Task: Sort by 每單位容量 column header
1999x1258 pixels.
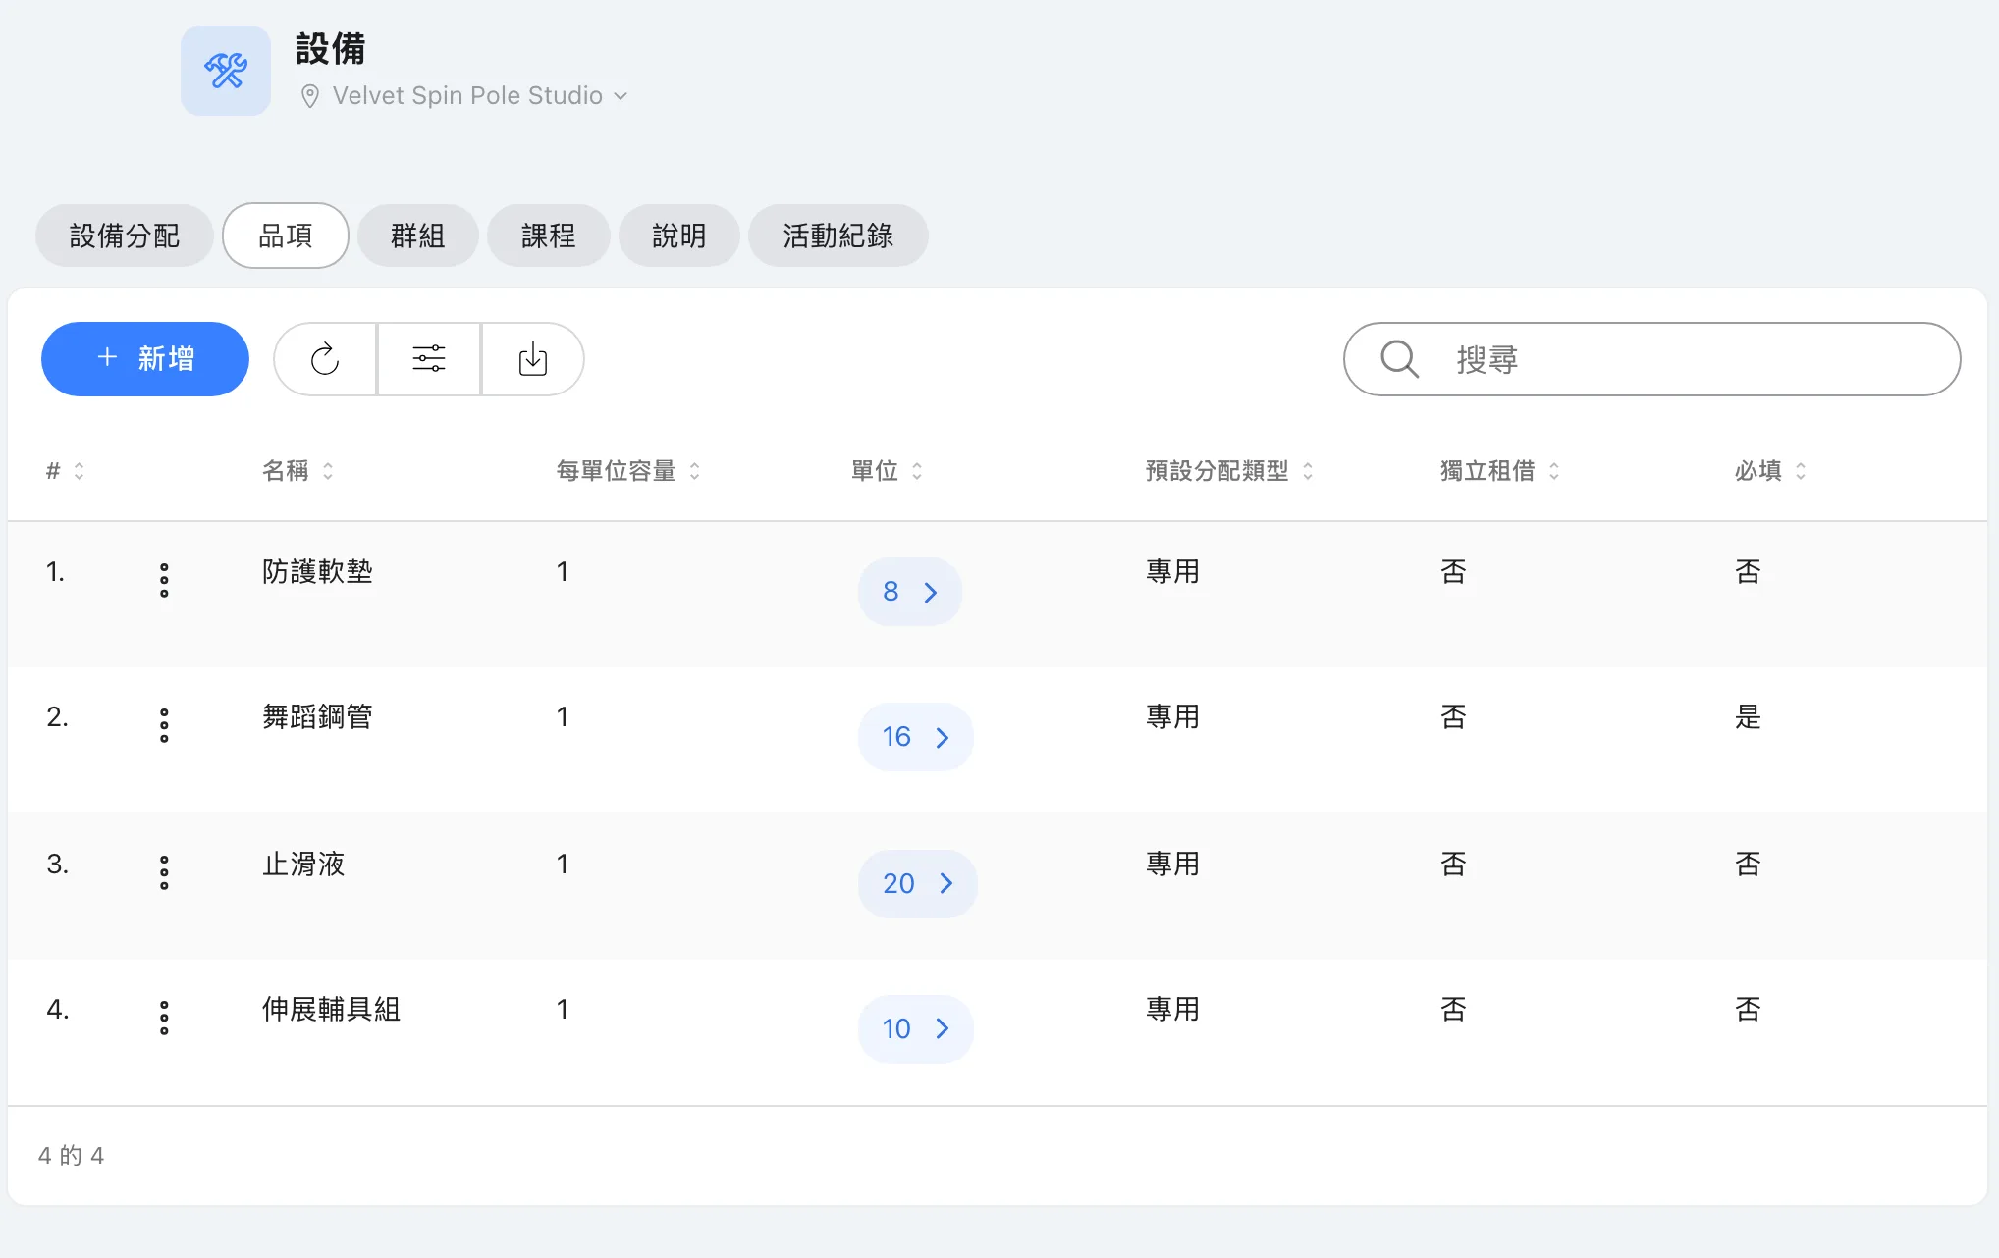Action: [628, 471]
